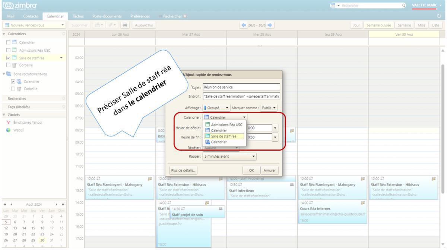
Task: Cancel the quick appointment with Annuler
Action: pyautogui.click(x=269, y=170)
